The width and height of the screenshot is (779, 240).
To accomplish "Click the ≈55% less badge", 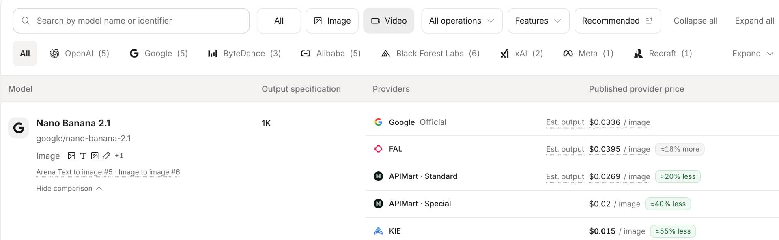I will point(673,231).
